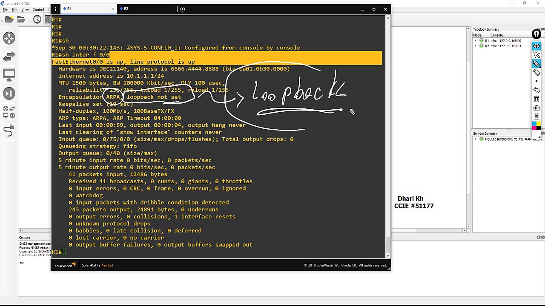
Task: Browse security devices icon in sidebar
Action: tap(9, 93)
